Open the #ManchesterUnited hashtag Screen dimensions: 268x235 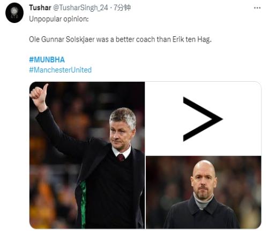60,70
